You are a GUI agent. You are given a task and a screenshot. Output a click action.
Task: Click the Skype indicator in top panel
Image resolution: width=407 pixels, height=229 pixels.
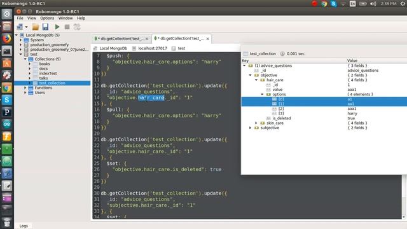coord(333,4)
